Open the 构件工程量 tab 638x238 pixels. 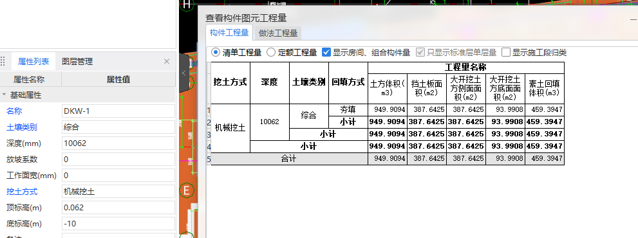[229, 33]
